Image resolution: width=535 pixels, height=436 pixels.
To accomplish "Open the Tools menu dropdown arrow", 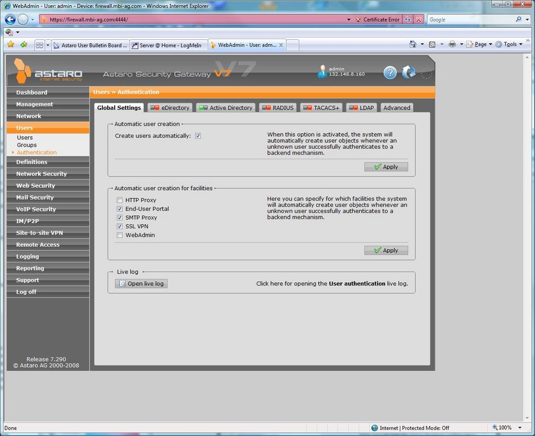I will [x=521, y=44].
